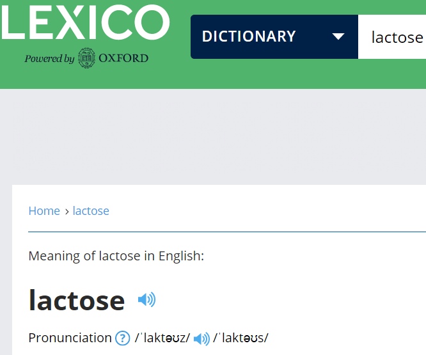Click the lactose breadcrumb link
426x355 pixels.
pyautogui.click(x=91, y=211)
